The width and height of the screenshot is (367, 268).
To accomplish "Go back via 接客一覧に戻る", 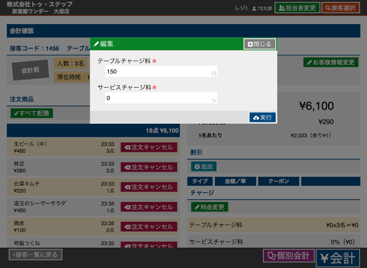I will pyautogui.click(x=35, y=254).
